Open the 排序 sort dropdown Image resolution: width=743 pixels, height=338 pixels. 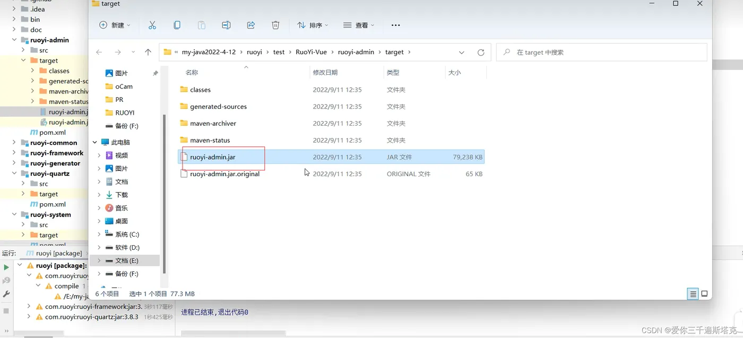313,25
